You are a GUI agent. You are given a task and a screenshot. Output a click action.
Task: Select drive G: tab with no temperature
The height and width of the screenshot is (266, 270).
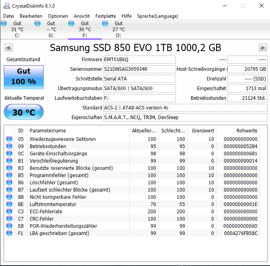coord(51,29)
